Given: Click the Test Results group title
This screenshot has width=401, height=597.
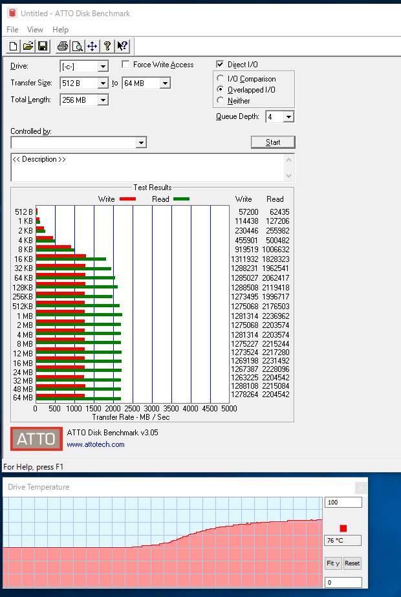Looking at the screenshot, I should tap(153, 188).
